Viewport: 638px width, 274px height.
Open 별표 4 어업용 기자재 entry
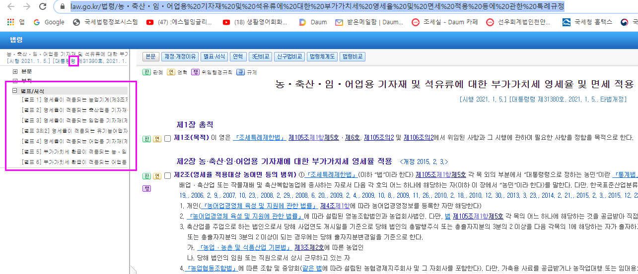(74, 141)
